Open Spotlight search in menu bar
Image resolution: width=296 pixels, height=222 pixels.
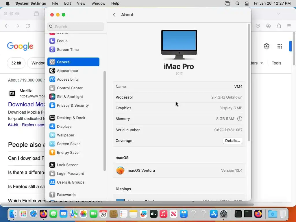point(237,3)
